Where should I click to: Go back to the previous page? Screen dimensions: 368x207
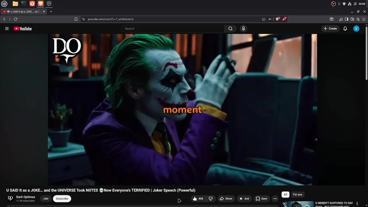click(x=4, y=19)
